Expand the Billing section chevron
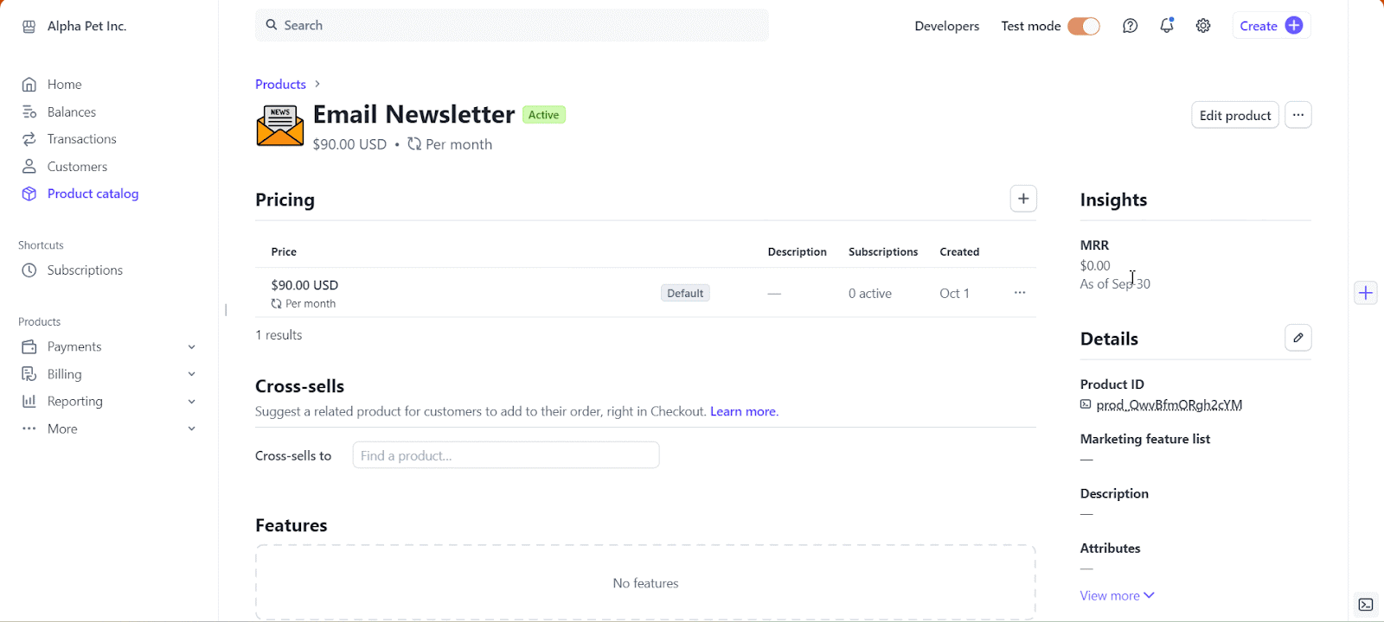This screenshot has height=622, width=1384. (x=191, y=374)
